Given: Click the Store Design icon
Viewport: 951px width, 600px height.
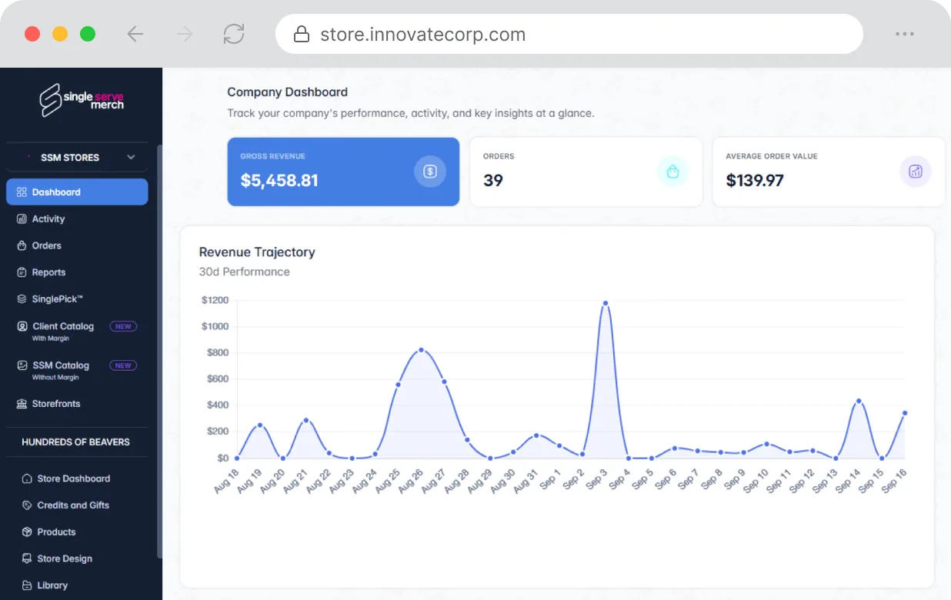Looking at the screenshot, I should pos(27,559).
